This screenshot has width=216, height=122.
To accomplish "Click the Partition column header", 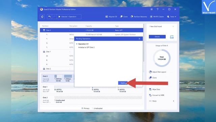I will point(45,26).
